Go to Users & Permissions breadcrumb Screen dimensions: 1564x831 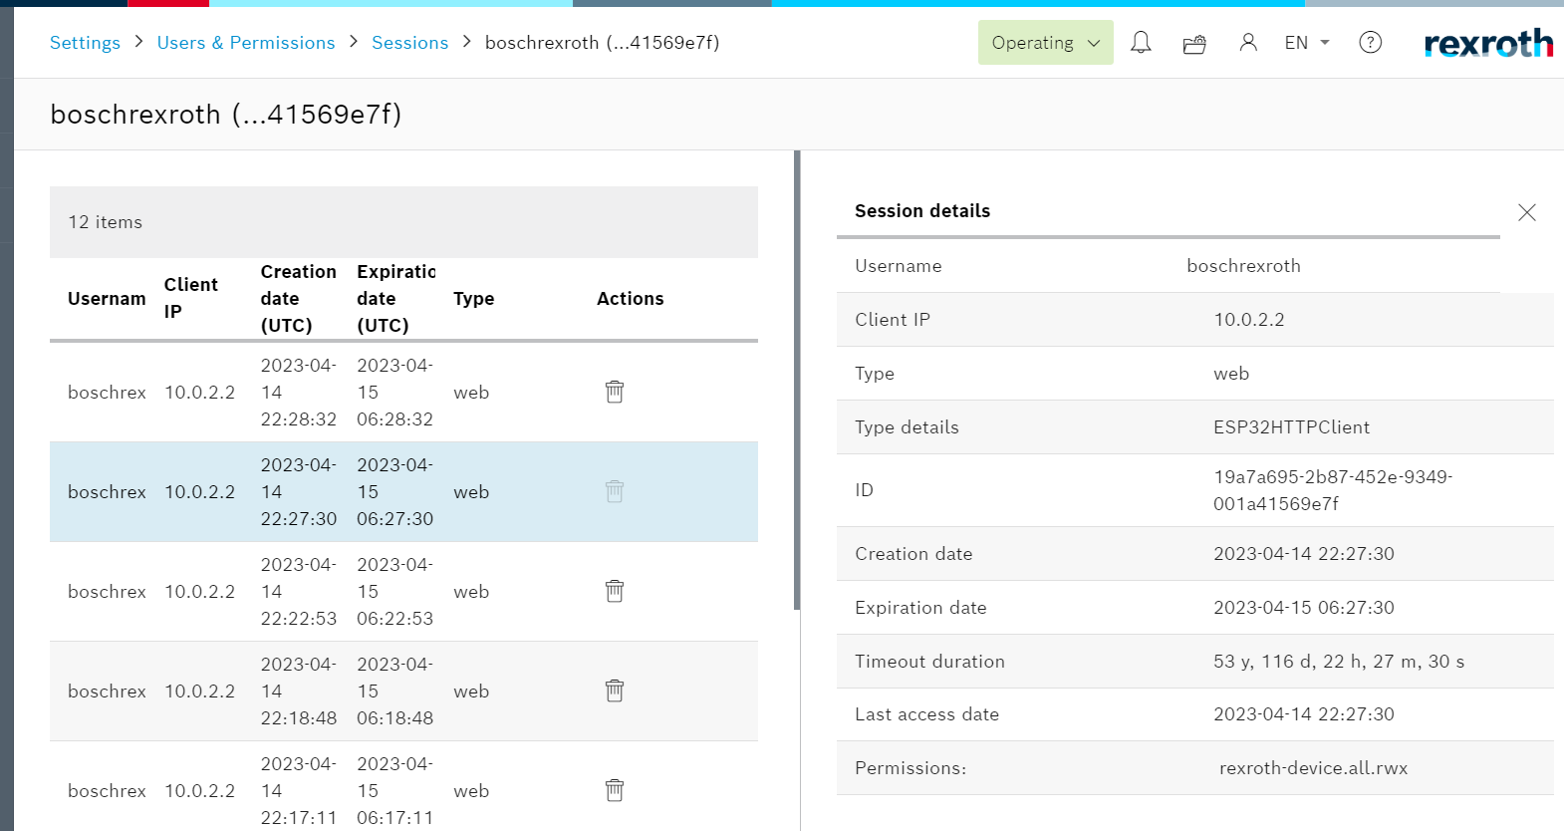tap(246, 43)
